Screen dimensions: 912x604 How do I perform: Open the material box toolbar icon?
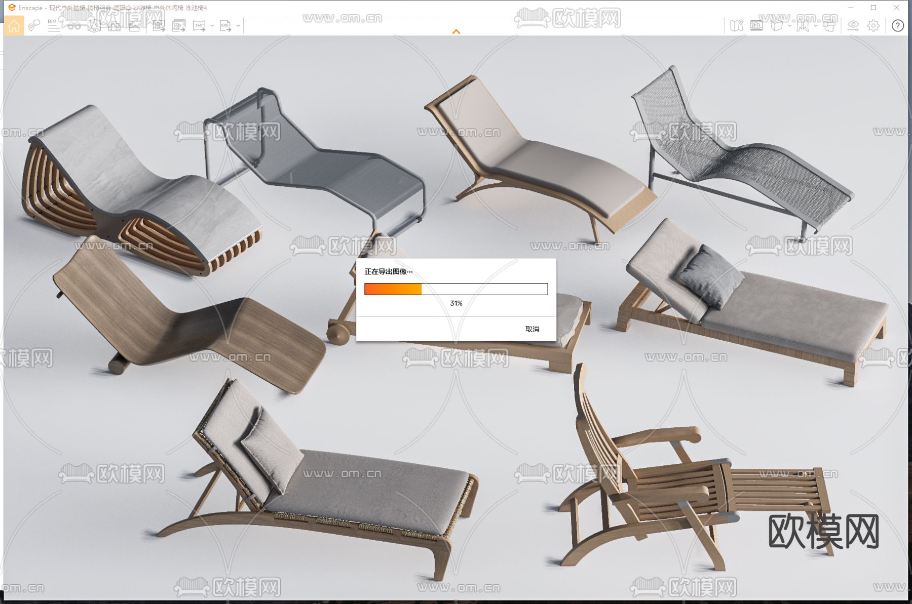pyautogui.click(x=134, y=26)
